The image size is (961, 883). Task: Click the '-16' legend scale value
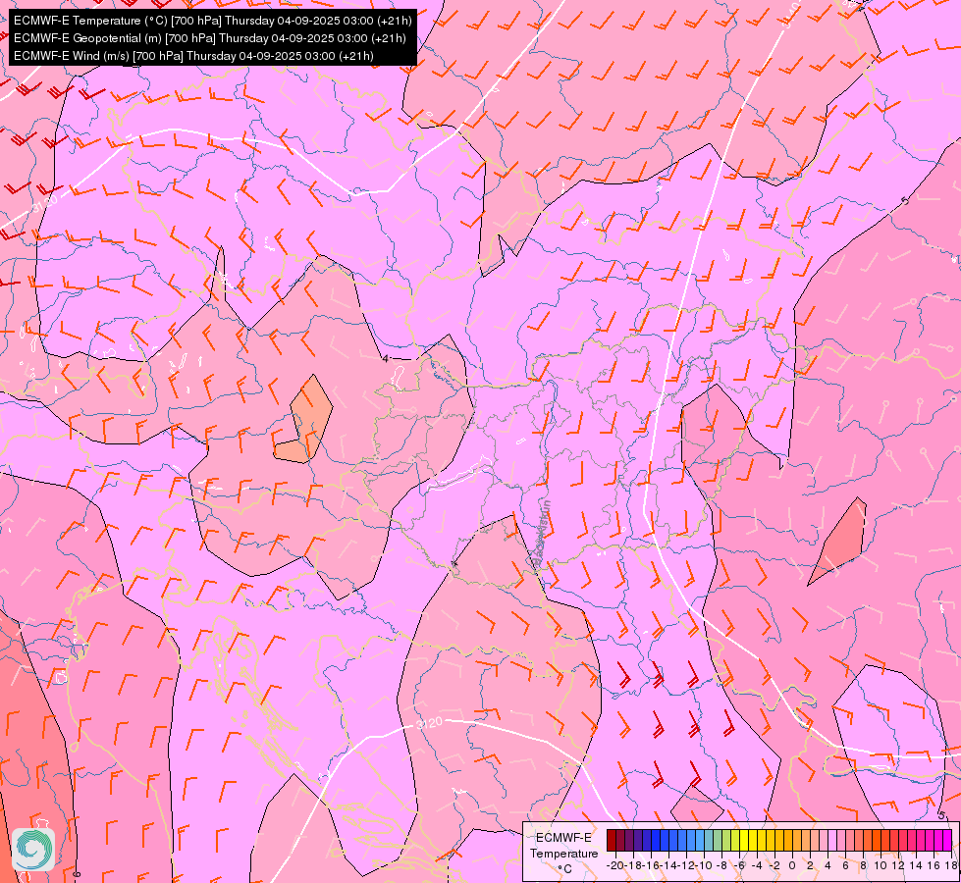651,865
